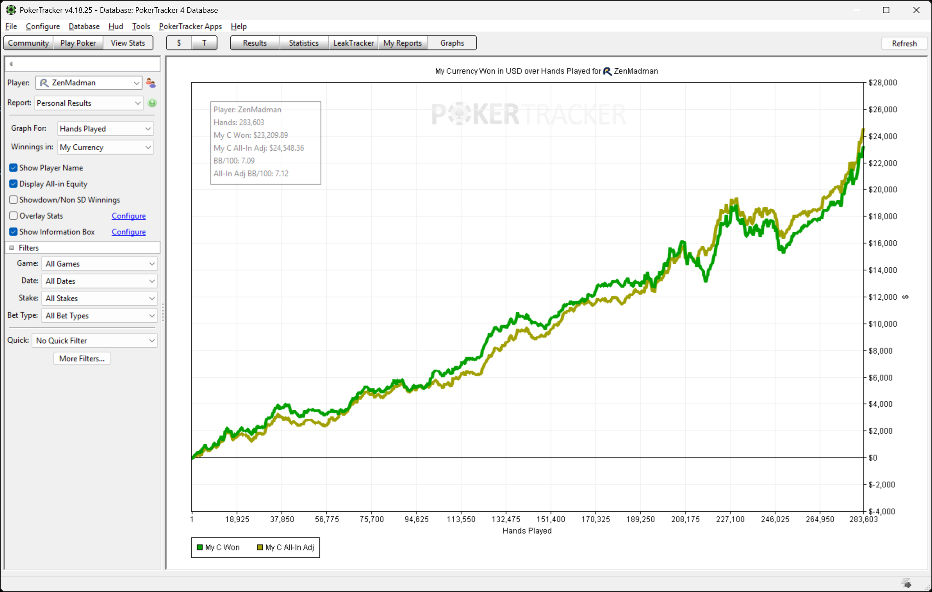Click Configure link next to Show Information Box
Image resolution: width=932 pixels, height=592 pixels.
[x=129, y=232]
